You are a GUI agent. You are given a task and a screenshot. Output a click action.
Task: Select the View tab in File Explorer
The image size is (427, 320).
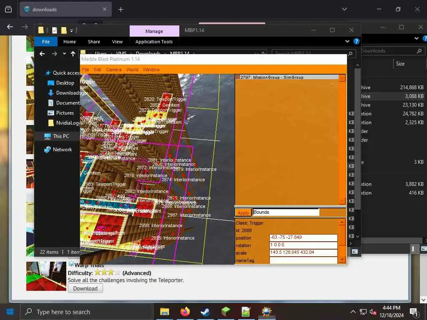[117, 42]
